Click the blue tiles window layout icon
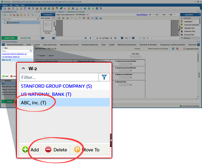Image resolution: width=202 pixels, height=165 pixels. click(x=97, y=8)
